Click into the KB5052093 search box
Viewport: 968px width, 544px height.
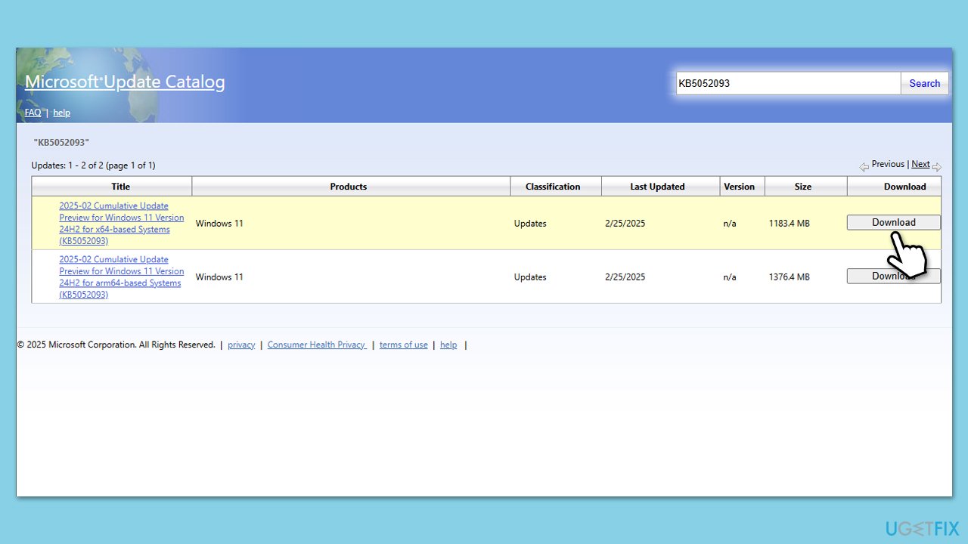coord(788,83)
